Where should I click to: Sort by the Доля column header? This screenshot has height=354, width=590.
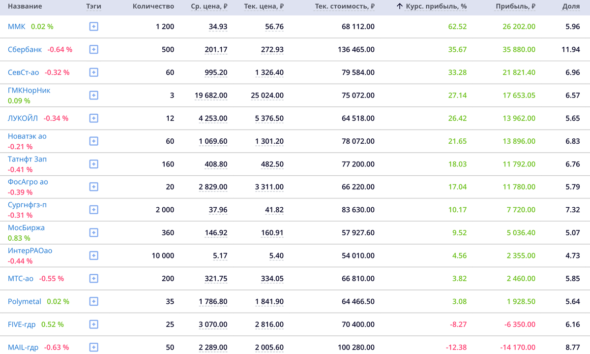pyautogui.click(x=571, y=7)
